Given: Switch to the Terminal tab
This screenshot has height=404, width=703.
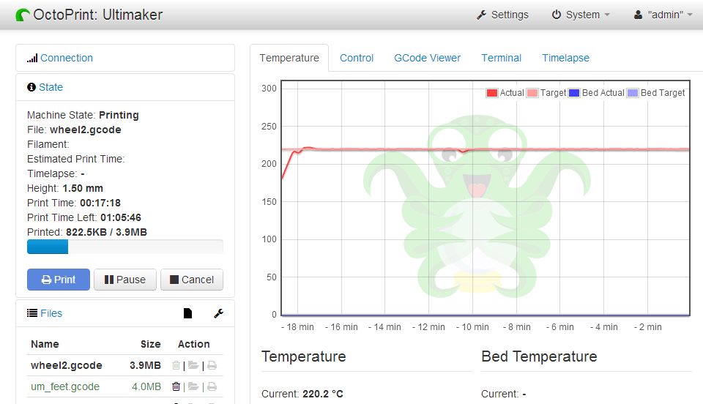Looking at the screenshot, I should [501, 58].
